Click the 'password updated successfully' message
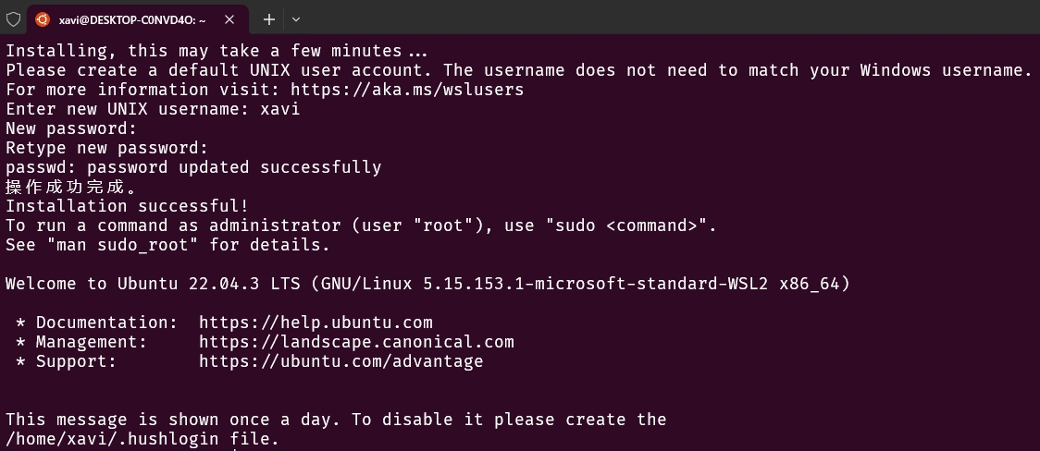1040x451 pixels. (234, 167)
